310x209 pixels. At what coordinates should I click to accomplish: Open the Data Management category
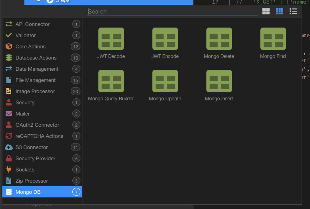(x=42, y=69)
